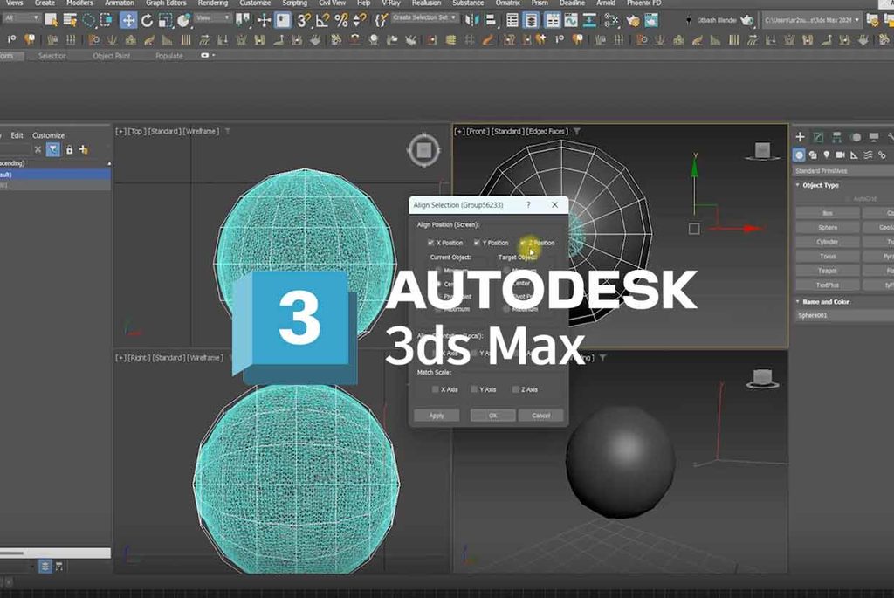Select the Helpers category icon
The image size is (894, 598).
[854, 155]
